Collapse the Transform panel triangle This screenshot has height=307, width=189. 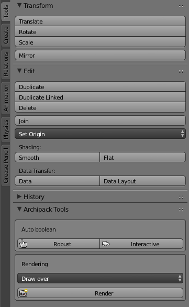tap(19, 5)
